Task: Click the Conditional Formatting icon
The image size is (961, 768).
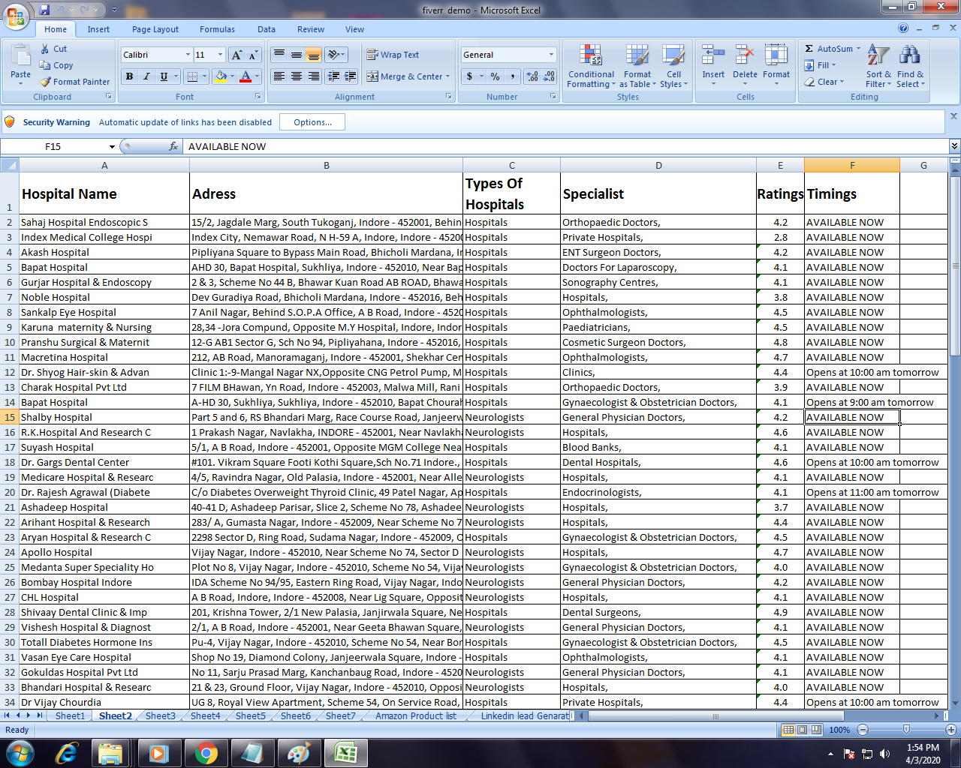Action: 591,56
